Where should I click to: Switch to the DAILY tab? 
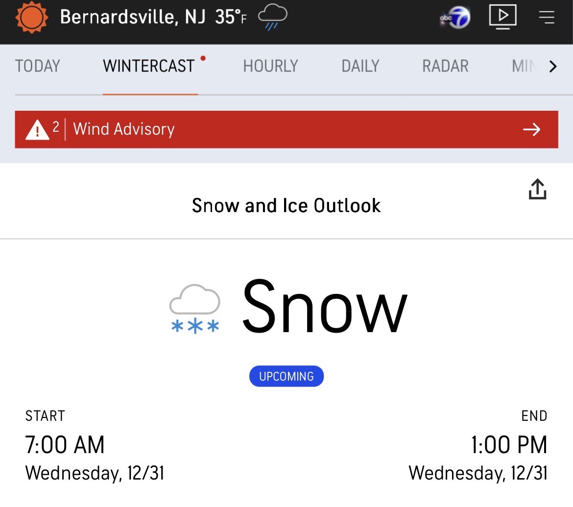(x=360, y=66)
